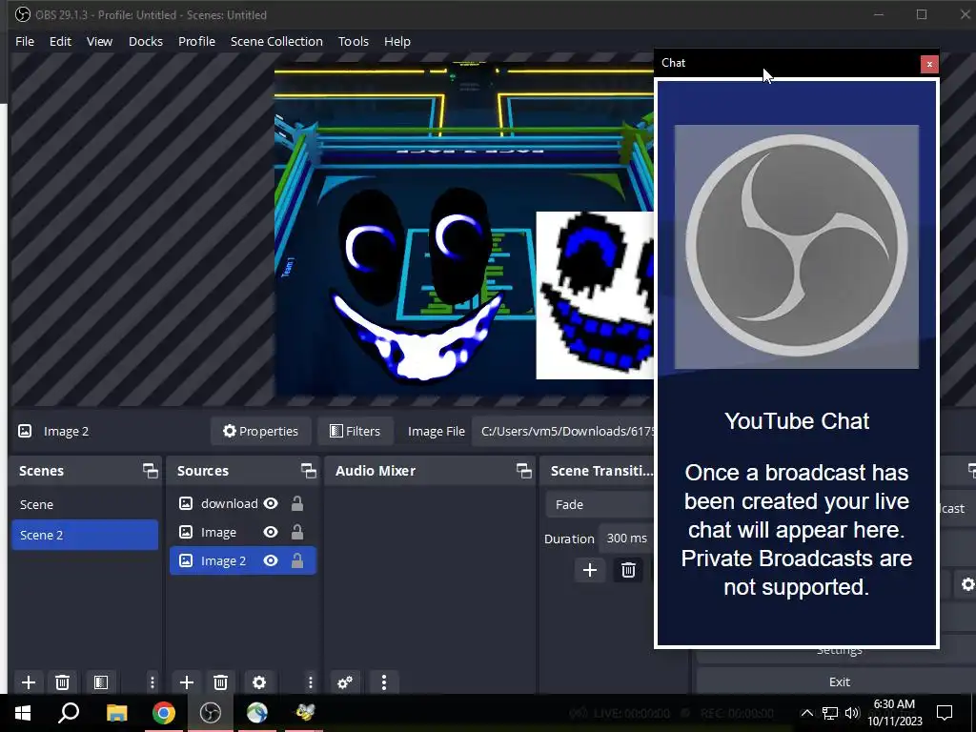The image size is (976, 732).
Task: Open Windows Start menu
Action: (x=23, y=713)
